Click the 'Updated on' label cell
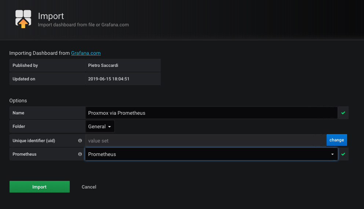 tap(47, 79)
